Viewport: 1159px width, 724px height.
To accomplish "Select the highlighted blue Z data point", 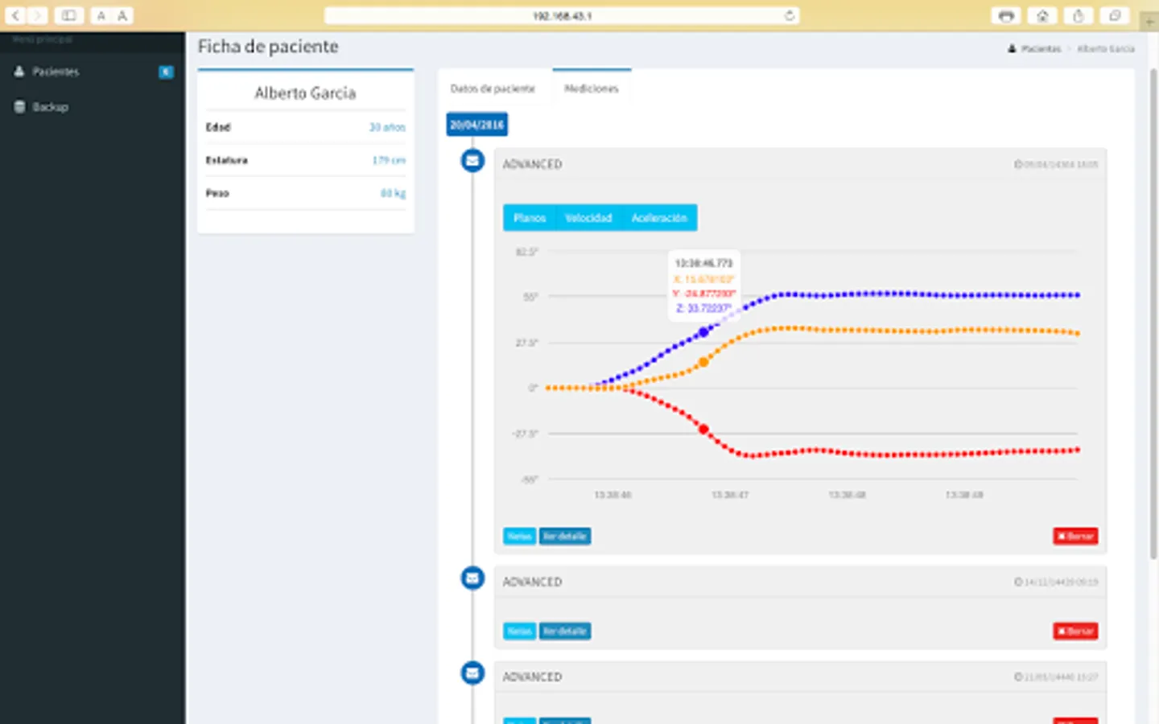I will (704, 331).
